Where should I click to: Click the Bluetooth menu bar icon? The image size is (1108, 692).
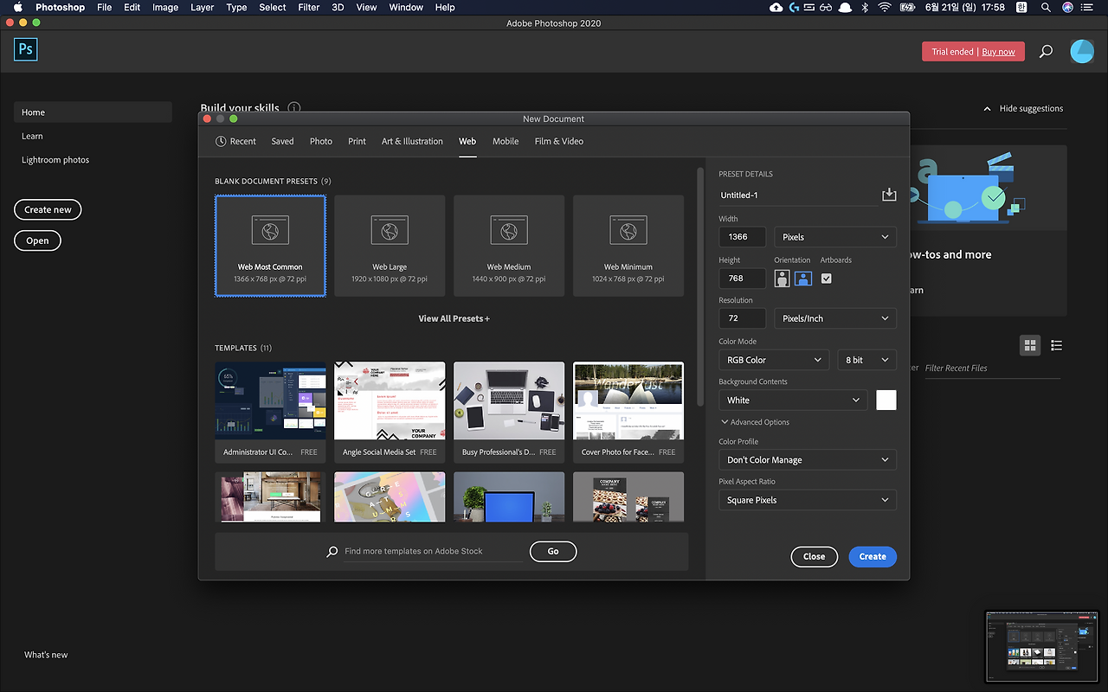click(864, 7)
